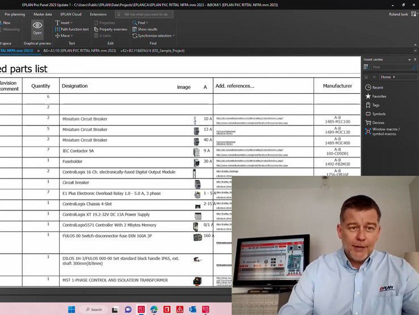Select the '100-C09D01' manufacturer cell

(337, 152)
